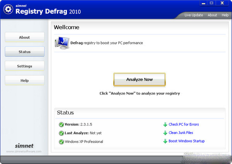Open the About sidebar button
The height and width of the screenshot is (164, 232).
pos(25,37)
